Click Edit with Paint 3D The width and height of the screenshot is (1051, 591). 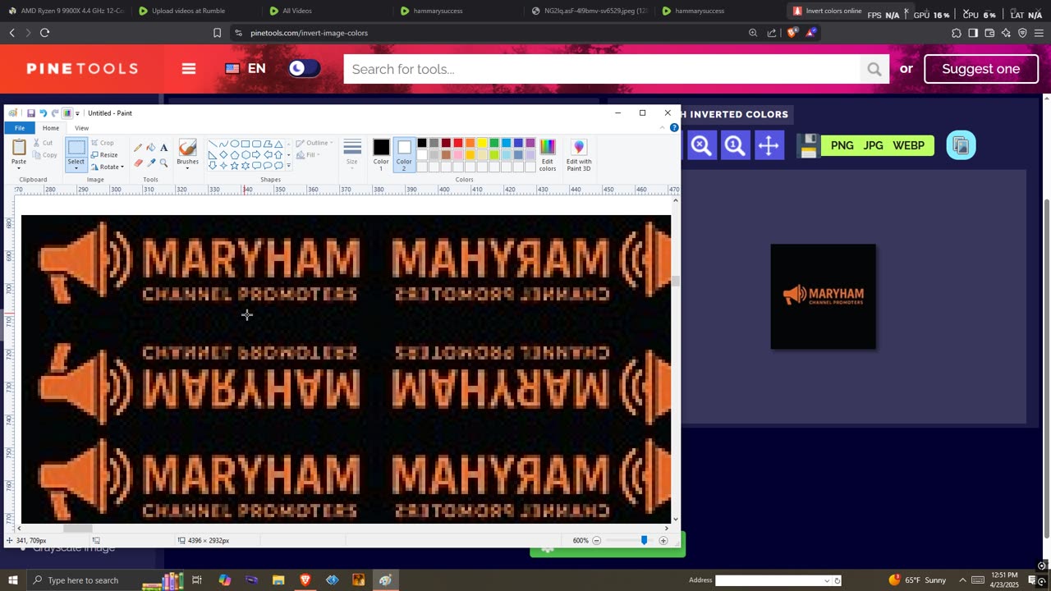pos(579,154)
